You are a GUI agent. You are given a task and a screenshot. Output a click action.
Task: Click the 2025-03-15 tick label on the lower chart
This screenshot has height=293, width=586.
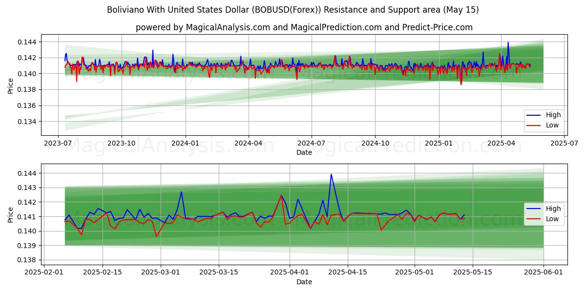tap(219, 272)
